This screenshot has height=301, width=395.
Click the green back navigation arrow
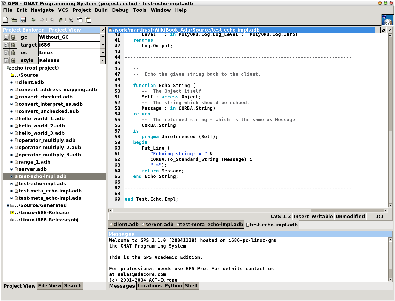pos(33,20)
